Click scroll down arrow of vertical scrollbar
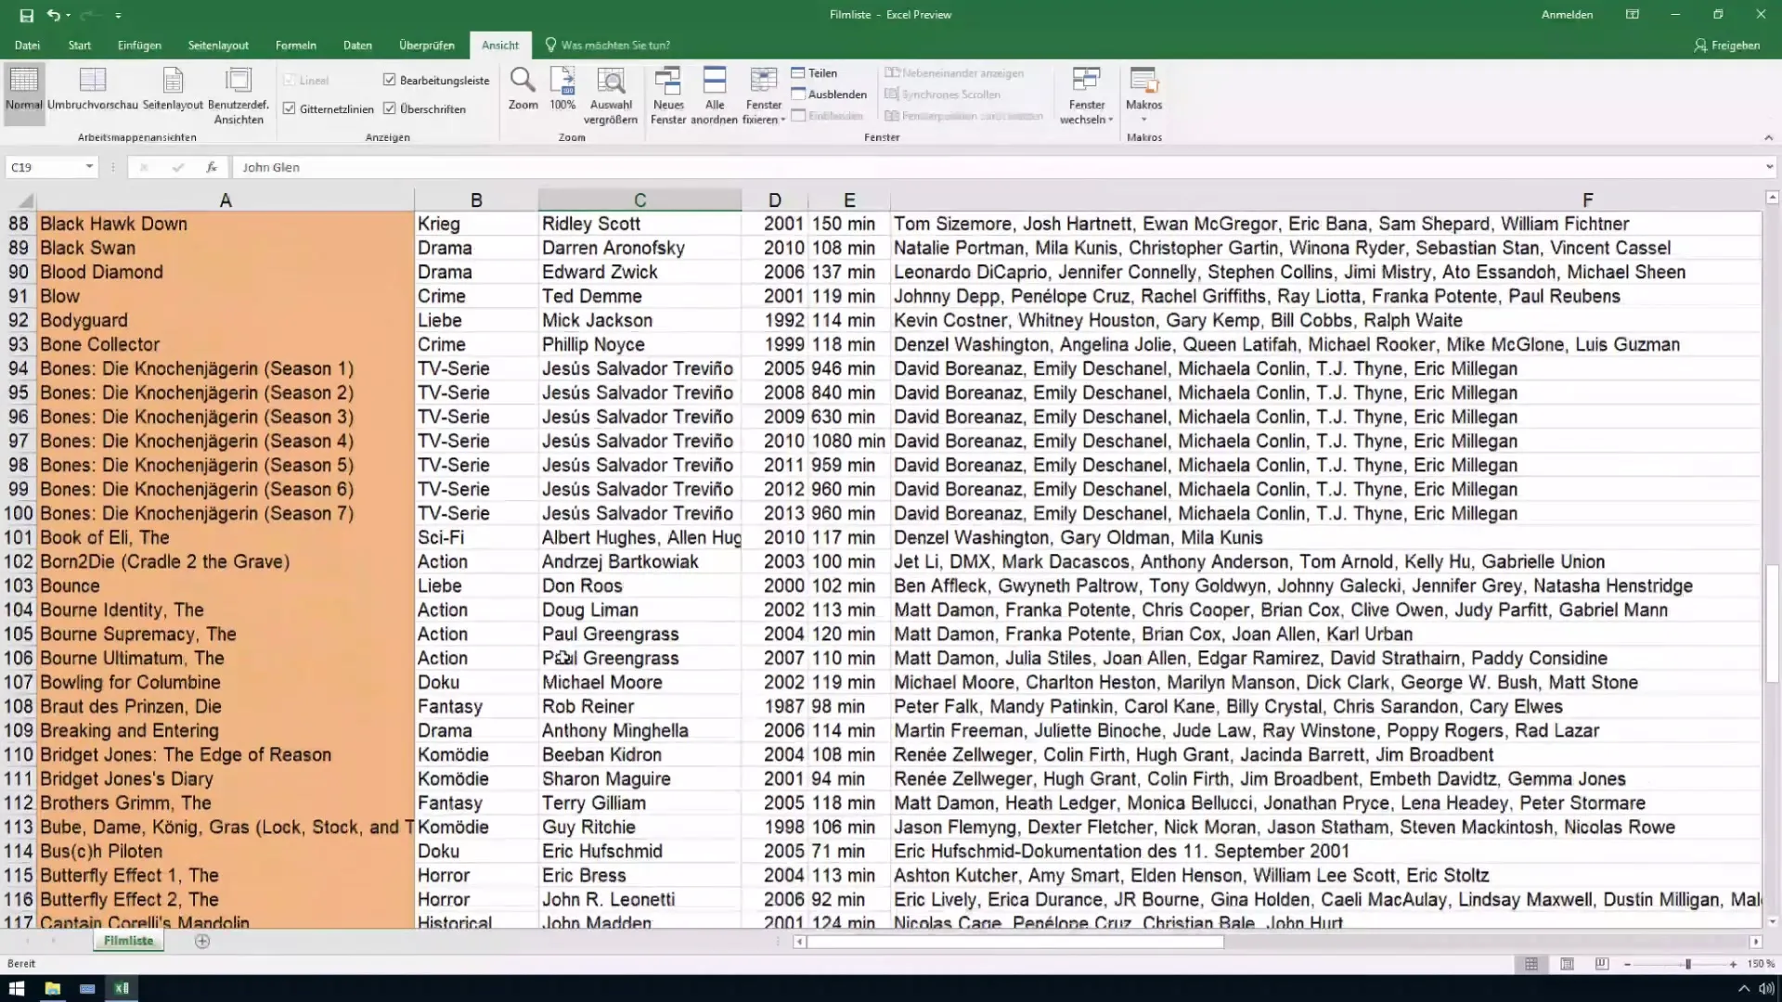 [1772, 921]
